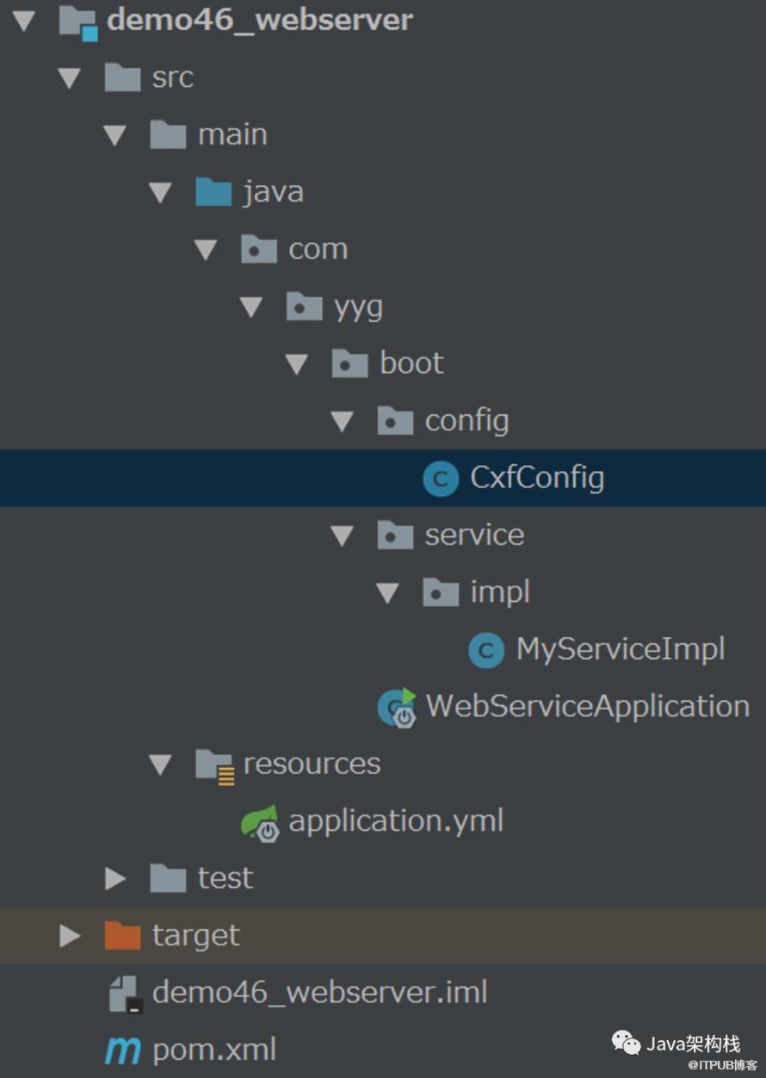The height and width of the screenshot is (1078, 766).
Task: Select the MyServiceImpl class name
Action: click(621, 649)
